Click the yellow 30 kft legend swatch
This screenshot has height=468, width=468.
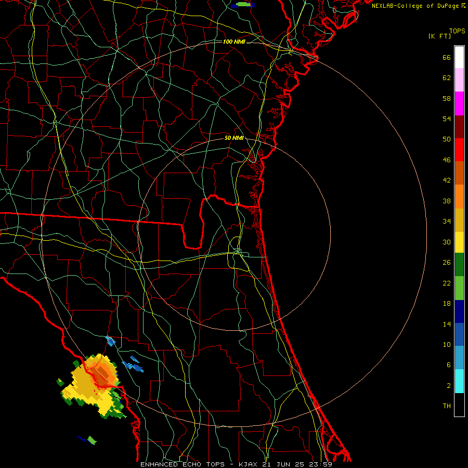click(x=459, y=242)
